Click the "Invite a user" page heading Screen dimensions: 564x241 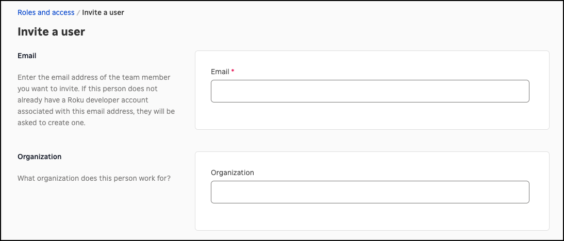pyautogui.click(x=51, y=32)
